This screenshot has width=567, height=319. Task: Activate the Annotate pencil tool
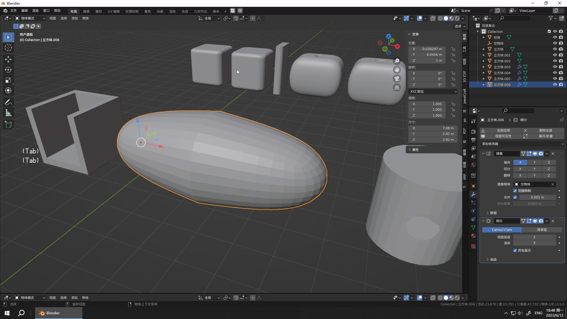point(8,102)
